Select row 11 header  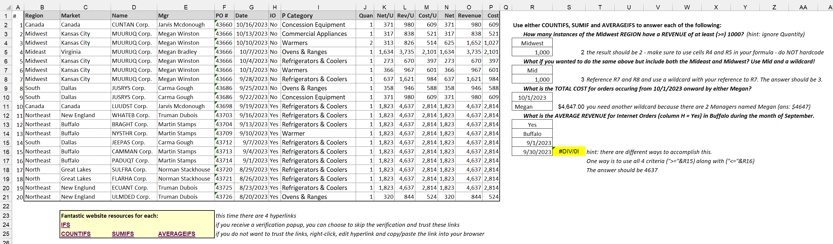[x=5, y=106]
